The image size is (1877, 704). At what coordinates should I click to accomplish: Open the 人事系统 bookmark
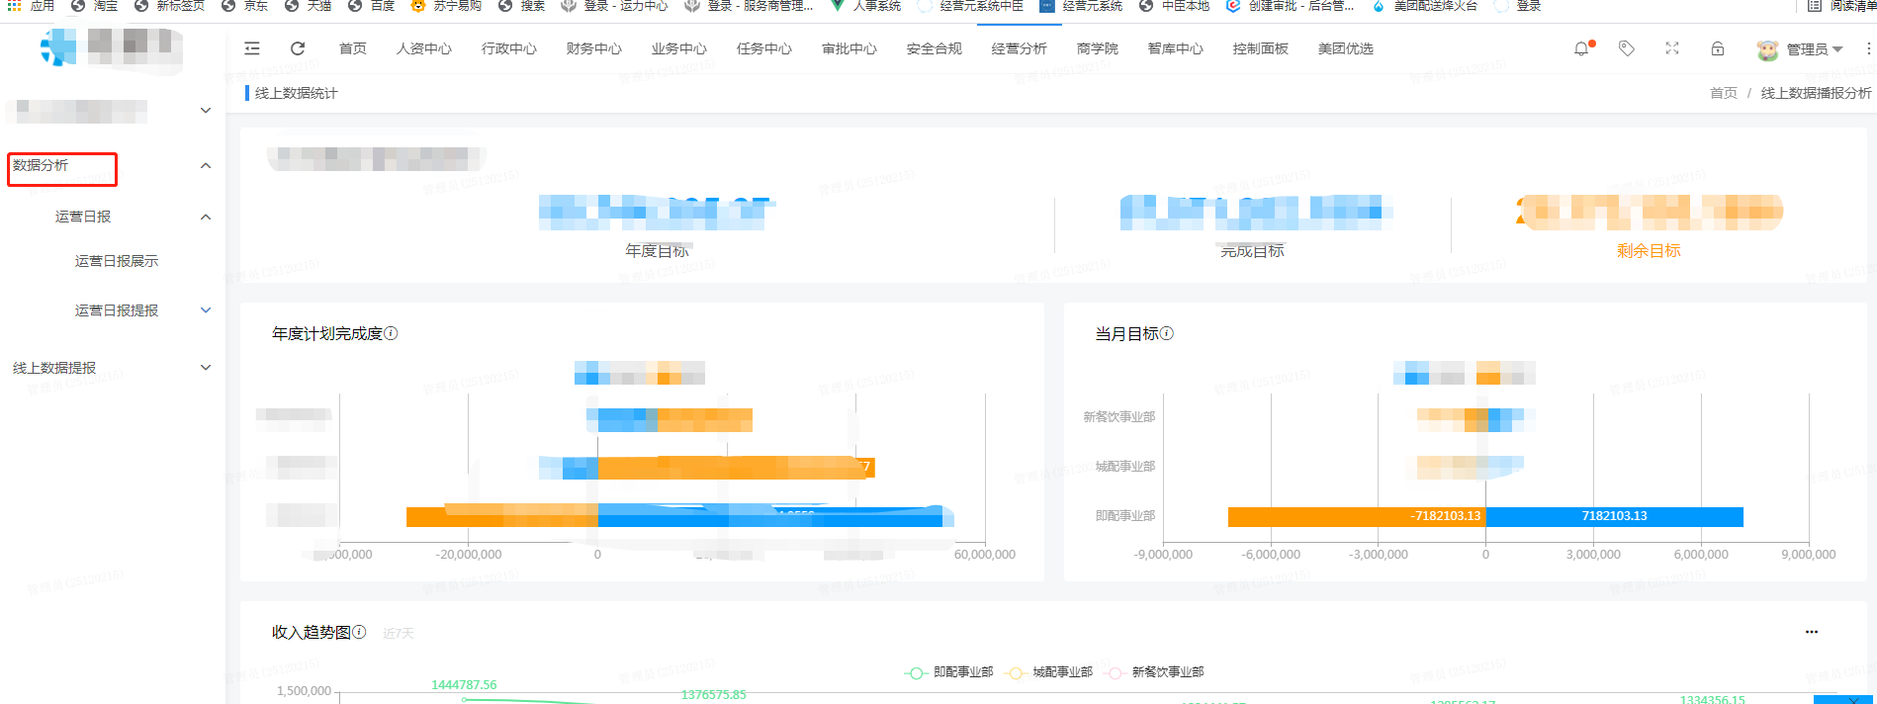(865, 6)
